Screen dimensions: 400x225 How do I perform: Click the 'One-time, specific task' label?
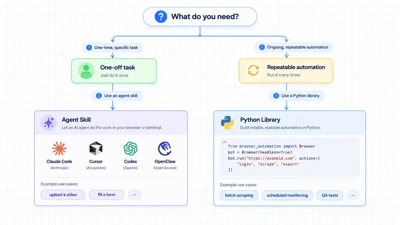pos(116,47)
